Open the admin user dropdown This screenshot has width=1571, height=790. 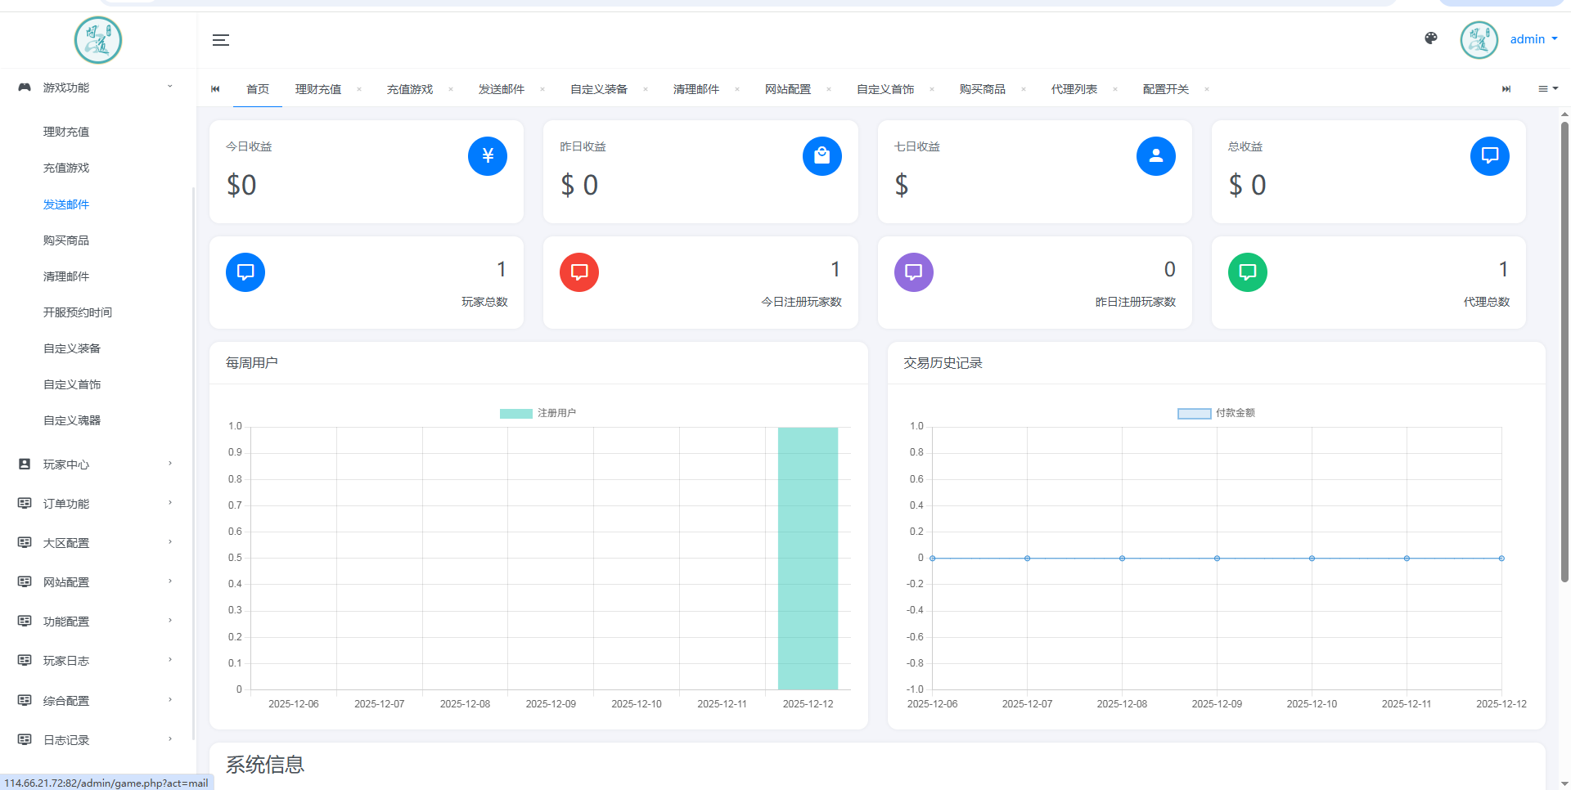point(1533,39)
